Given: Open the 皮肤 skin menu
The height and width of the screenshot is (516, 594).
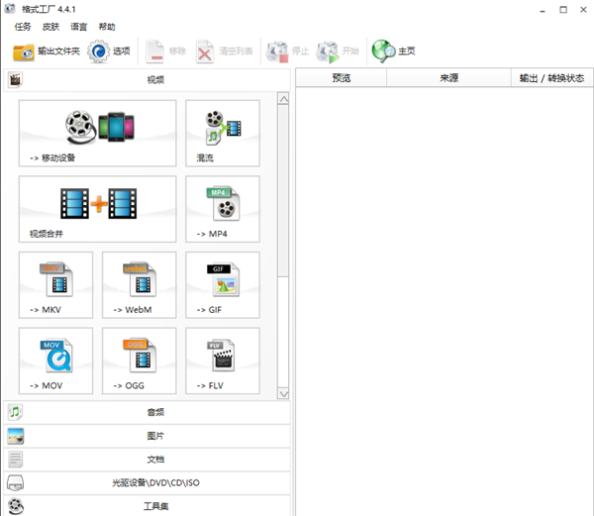Looking at the screenshot, I should 50,27.
